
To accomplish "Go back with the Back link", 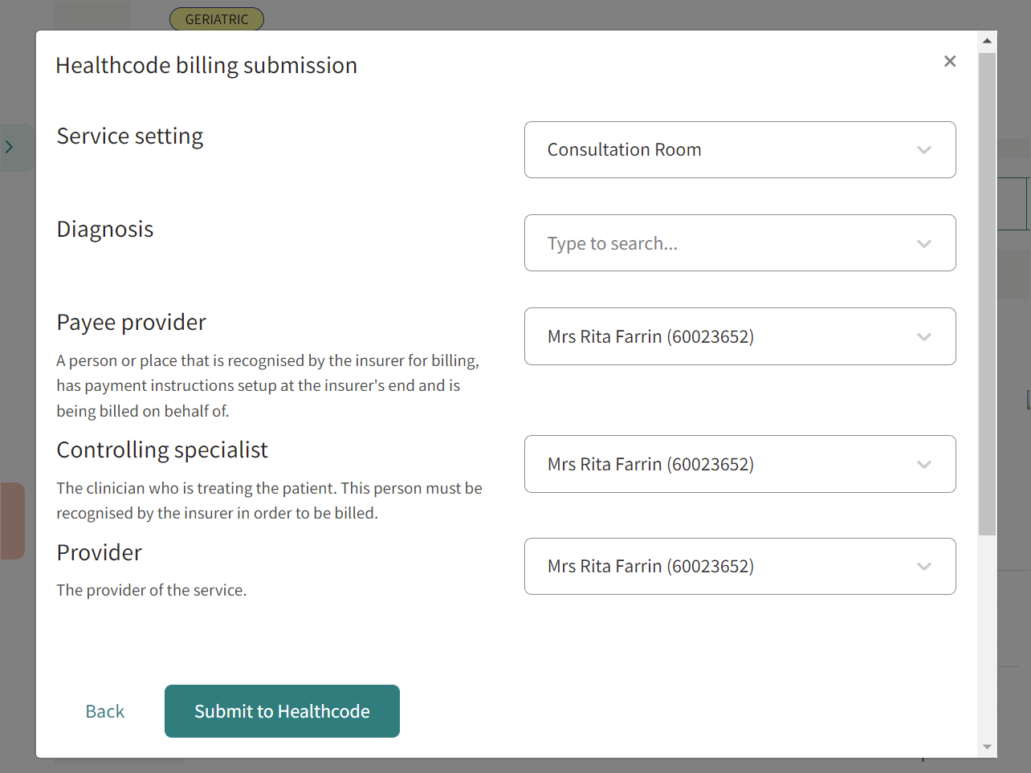I will 105,711.
